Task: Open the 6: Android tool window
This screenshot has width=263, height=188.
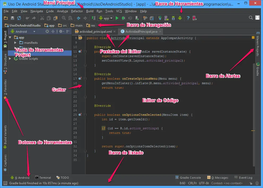Action: (20, 178)
